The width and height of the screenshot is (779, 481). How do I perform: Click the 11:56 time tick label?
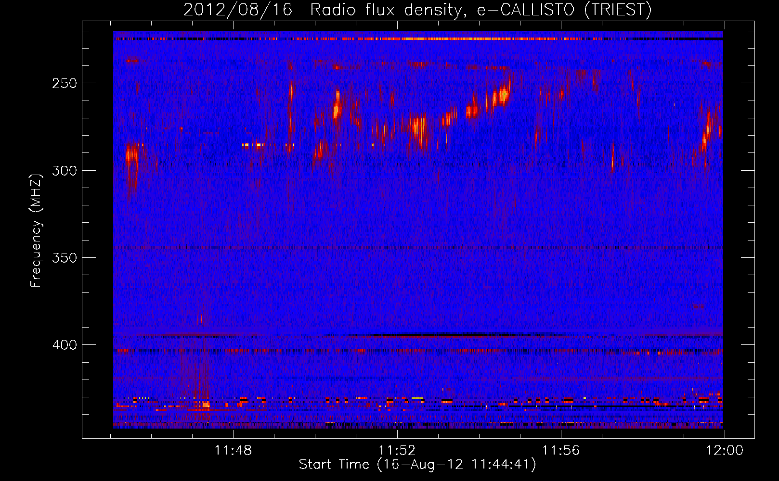(x=561, y=451)
